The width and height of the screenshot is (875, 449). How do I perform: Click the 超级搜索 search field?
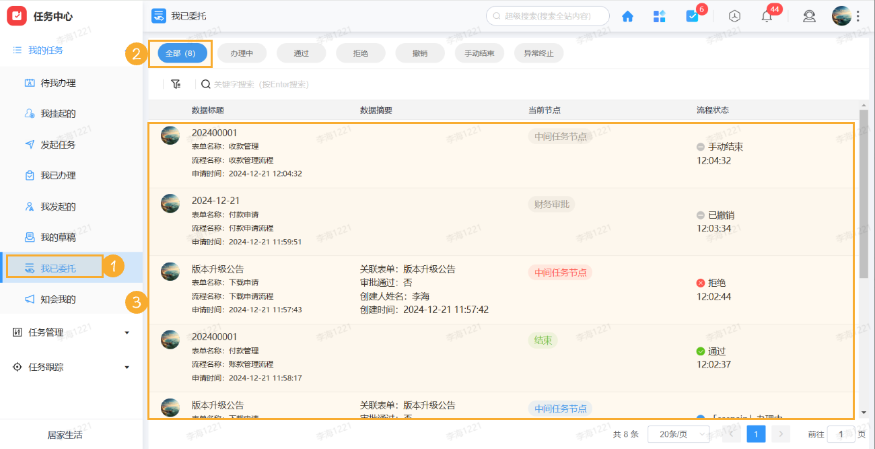tap(547, 15)
